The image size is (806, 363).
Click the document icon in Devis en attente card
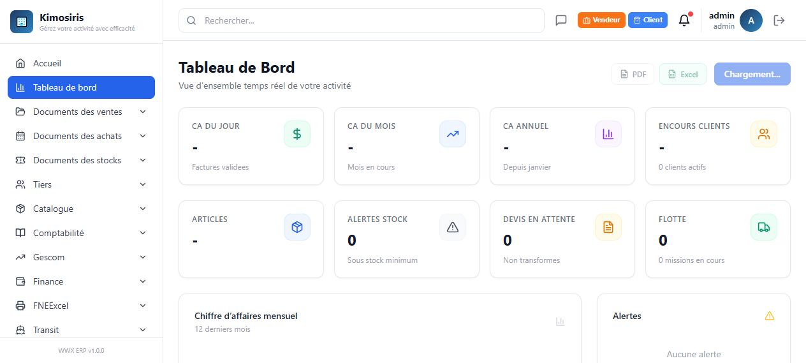608,227
